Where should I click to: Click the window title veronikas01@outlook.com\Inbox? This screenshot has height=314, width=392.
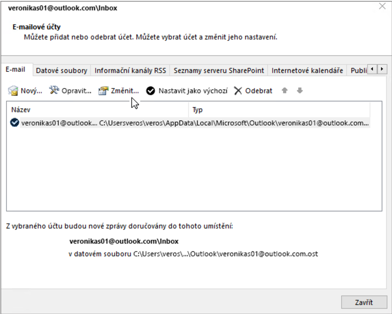63,8
